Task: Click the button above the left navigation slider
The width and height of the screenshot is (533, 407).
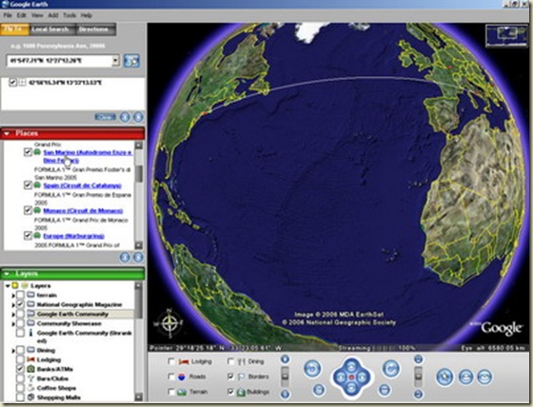Action: [285, 359]
